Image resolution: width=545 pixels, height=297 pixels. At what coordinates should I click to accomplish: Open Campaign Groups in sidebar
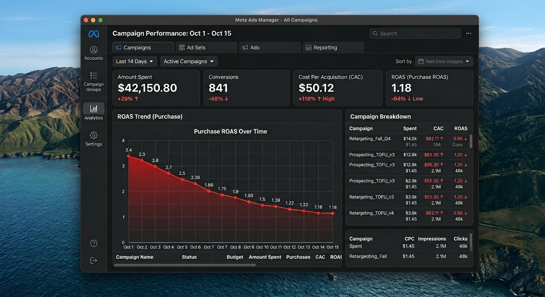[94, 82]
